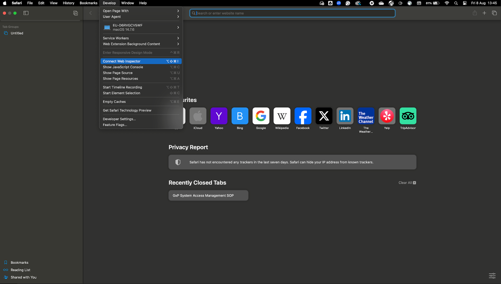Click the search or website address field

[x=292, y=13]
